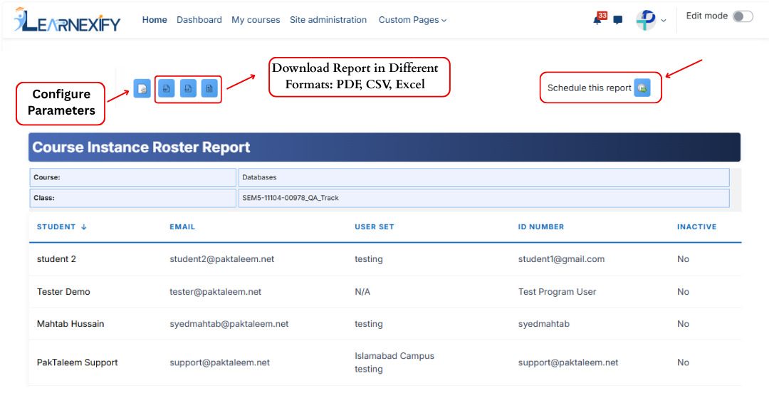The width and height of the screenshot is (769, 403).
Task: Toggle Edit mode switch
Action: [x=743, y=16]
